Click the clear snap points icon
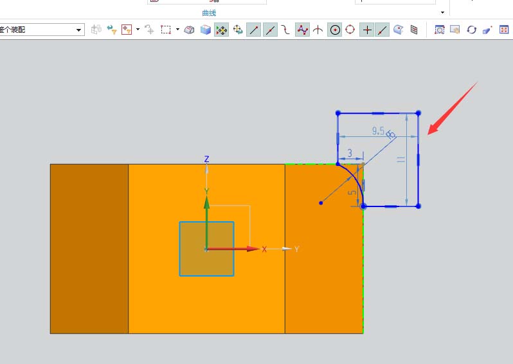The image size is (513, 364). 238,30
